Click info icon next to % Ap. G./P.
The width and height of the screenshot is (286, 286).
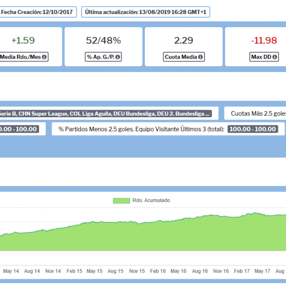coord(118,57)
